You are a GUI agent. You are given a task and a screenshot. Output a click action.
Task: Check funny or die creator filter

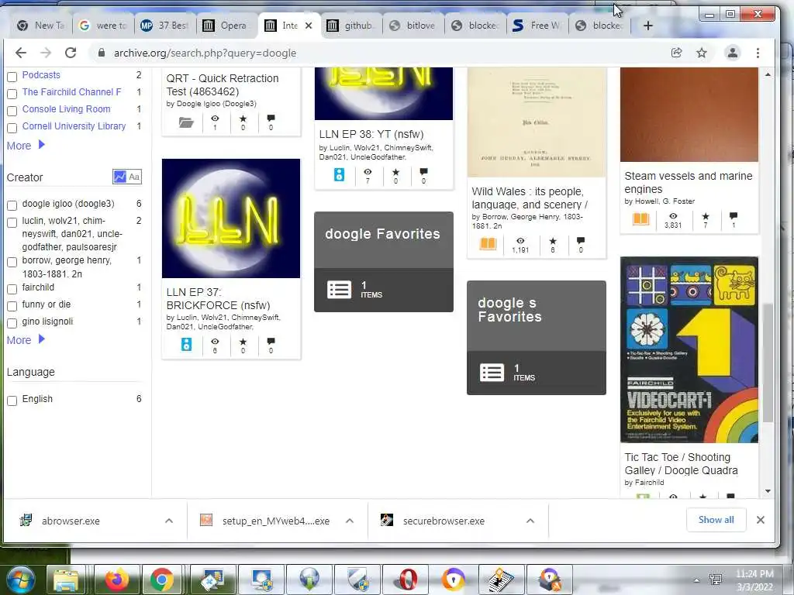12,306
